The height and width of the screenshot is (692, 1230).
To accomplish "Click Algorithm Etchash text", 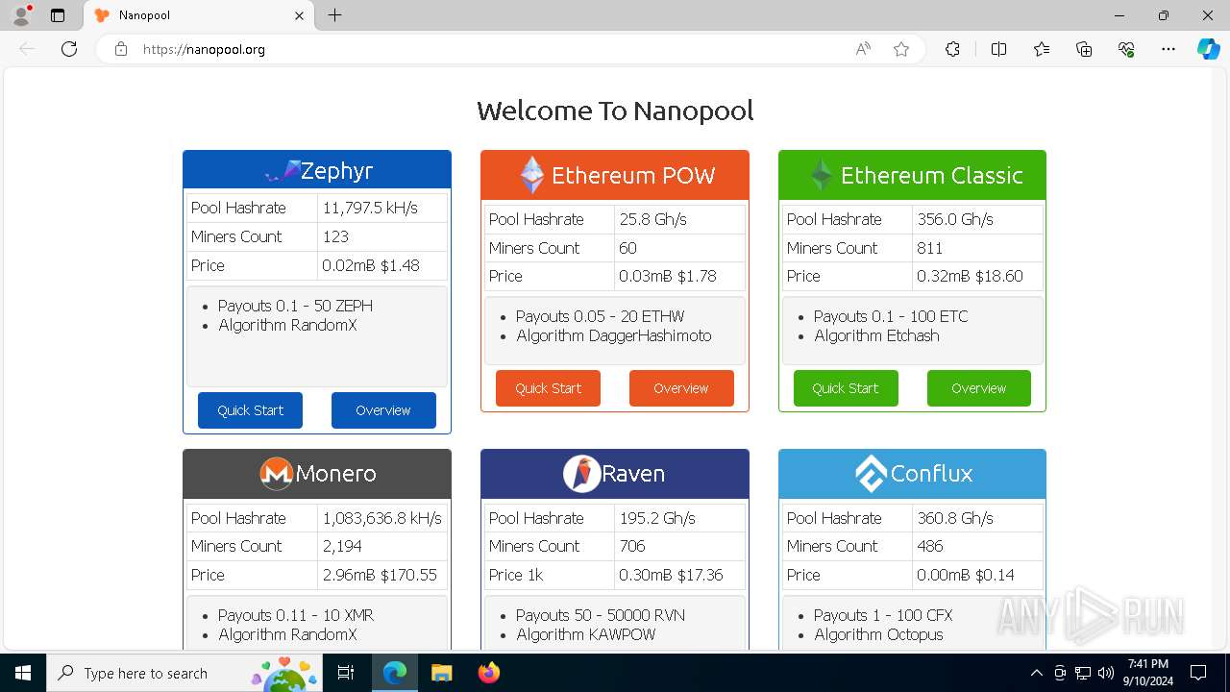I will pyautogui.click(x=876, y=335).
